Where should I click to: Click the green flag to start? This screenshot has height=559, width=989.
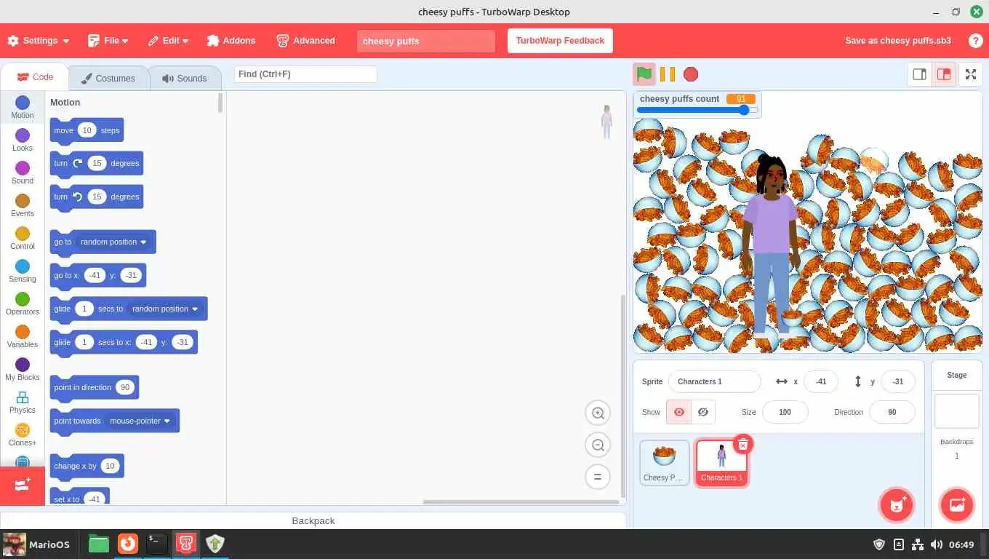pyautogui.click(x=644, y=74)
